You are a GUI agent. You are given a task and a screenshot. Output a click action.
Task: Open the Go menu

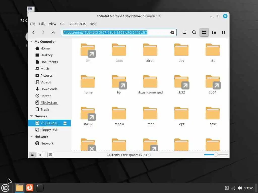click(62, 24)
